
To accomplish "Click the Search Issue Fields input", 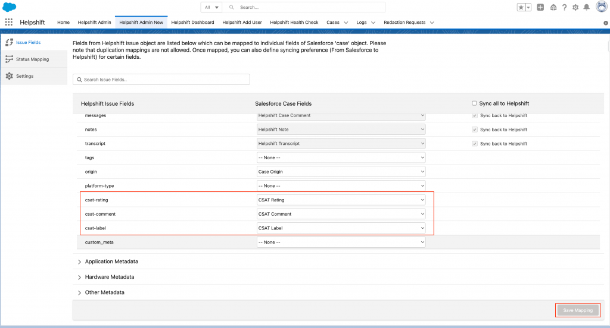I will (161, 79).
